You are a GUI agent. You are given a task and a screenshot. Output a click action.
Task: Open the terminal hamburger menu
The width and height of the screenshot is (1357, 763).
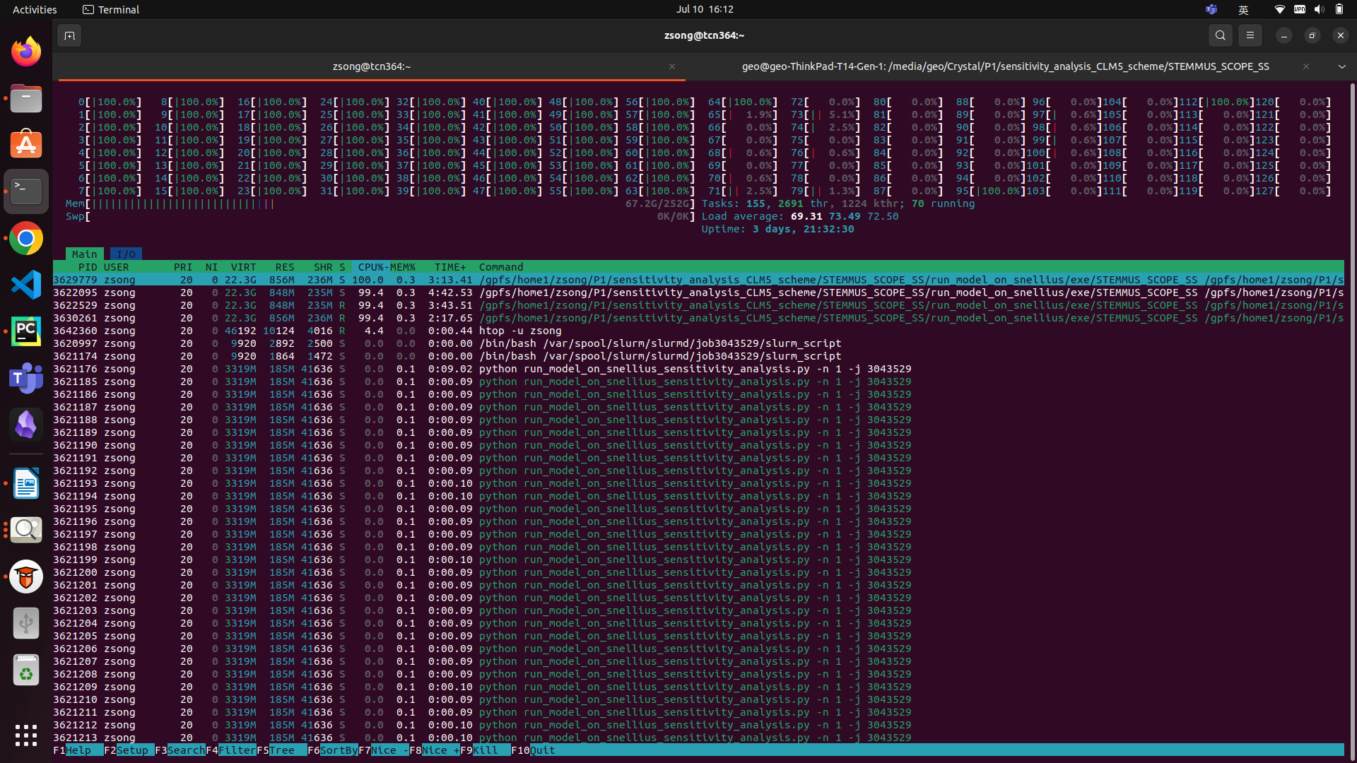[x=1250, y=35]
